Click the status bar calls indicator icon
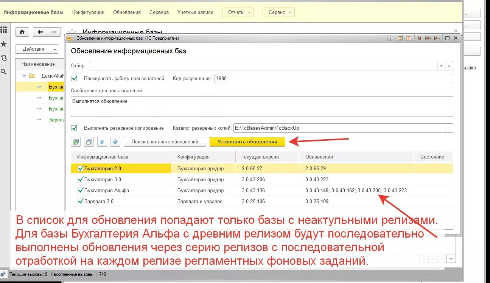The image size is (490, 283). coord(3,274)
